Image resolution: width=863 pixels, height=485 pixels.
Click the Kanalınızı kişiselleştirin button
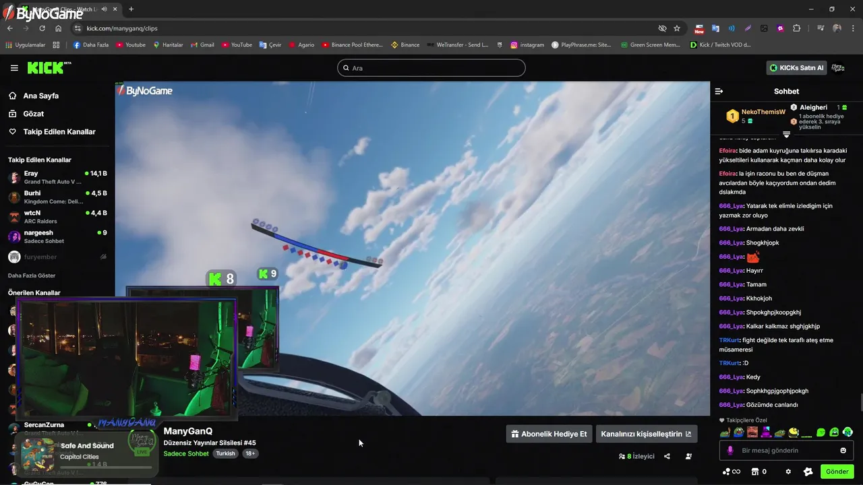pyautogui.click(x=646, y=434)
